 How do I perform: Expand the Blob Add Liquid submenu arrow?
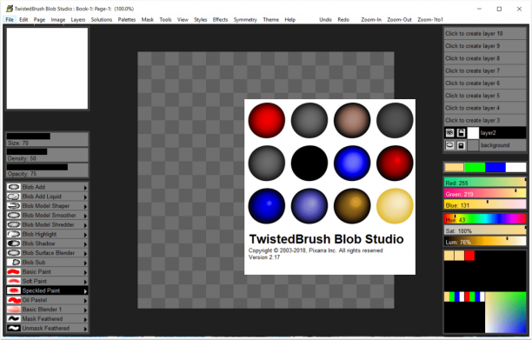(85, 197)
